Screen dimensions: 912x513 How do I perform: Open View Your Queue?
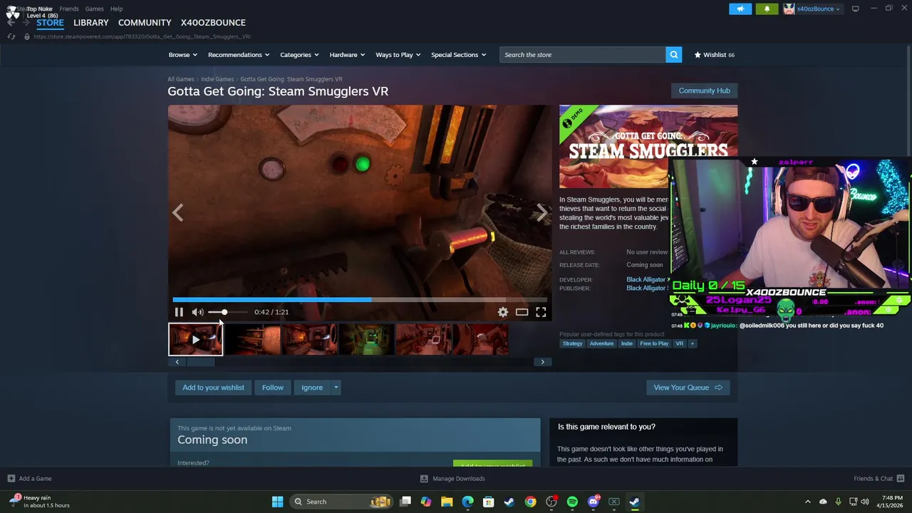688,388
